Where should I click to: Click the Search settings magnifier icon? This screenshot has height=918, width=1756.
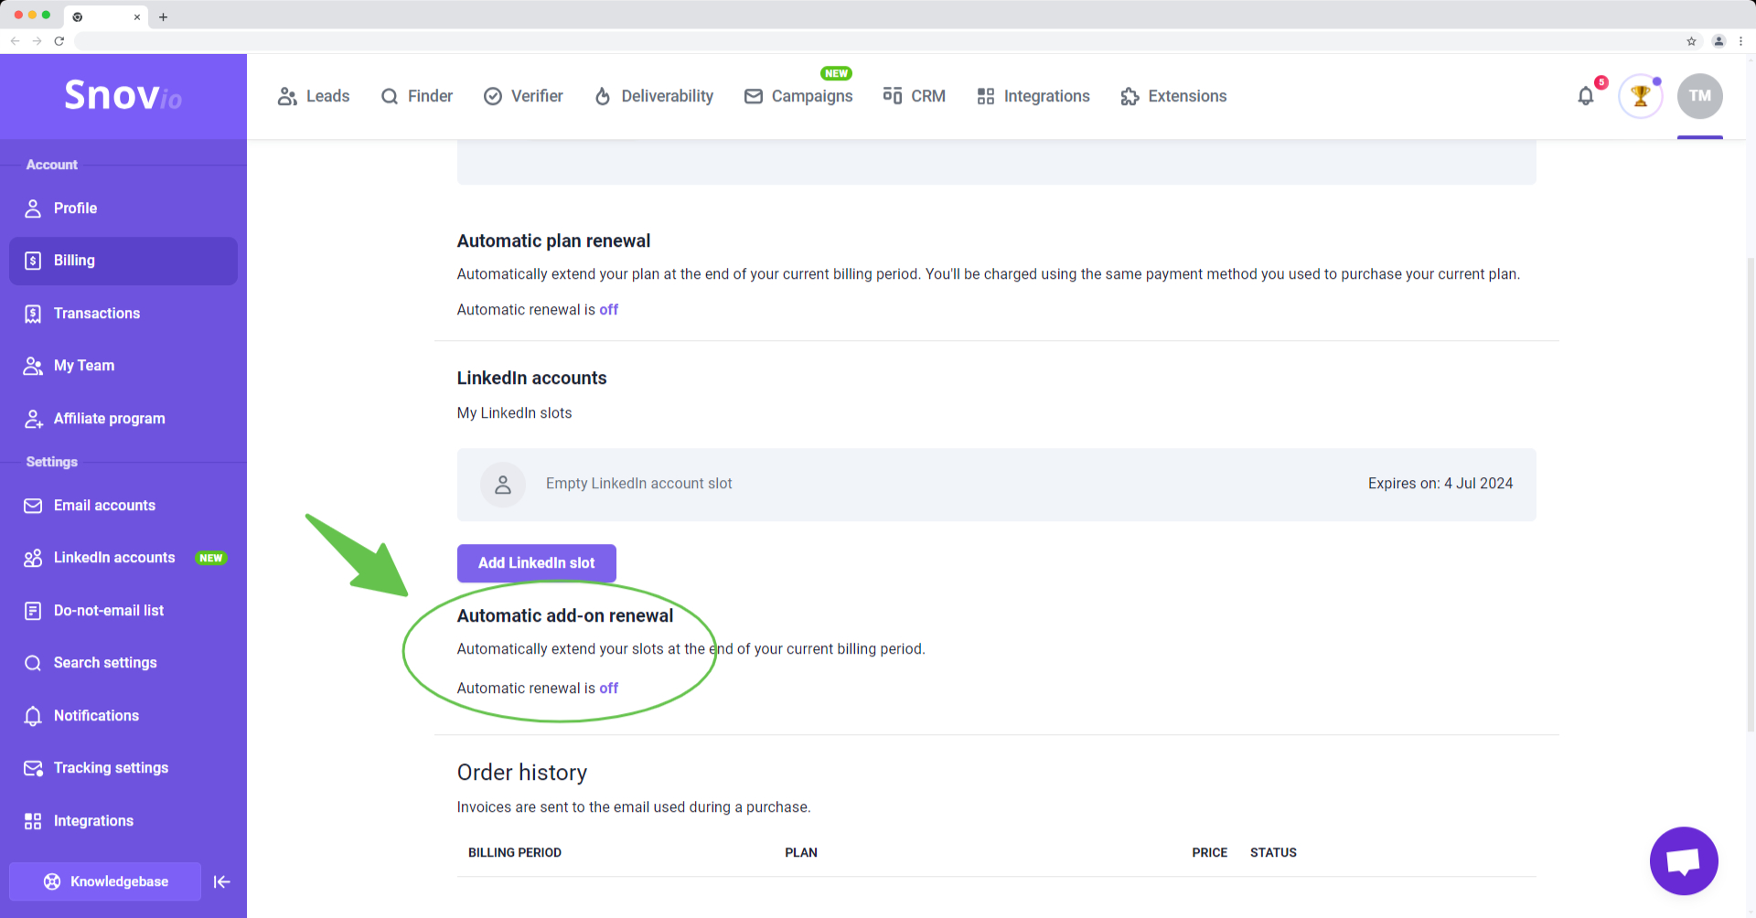33,663
